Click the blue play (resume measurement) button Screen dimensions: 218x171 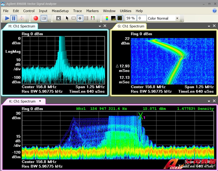pos(7,18)
